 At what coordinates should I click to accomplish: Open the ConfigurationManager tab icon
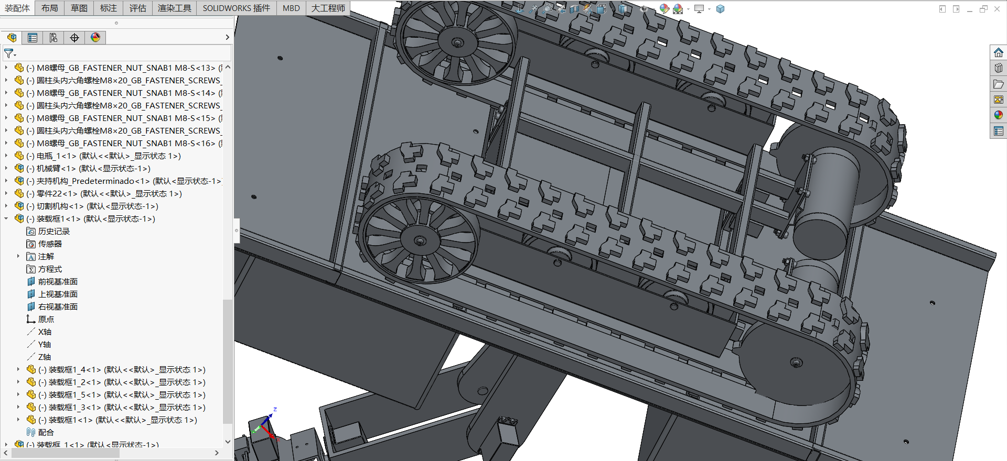tap(53, 38)
